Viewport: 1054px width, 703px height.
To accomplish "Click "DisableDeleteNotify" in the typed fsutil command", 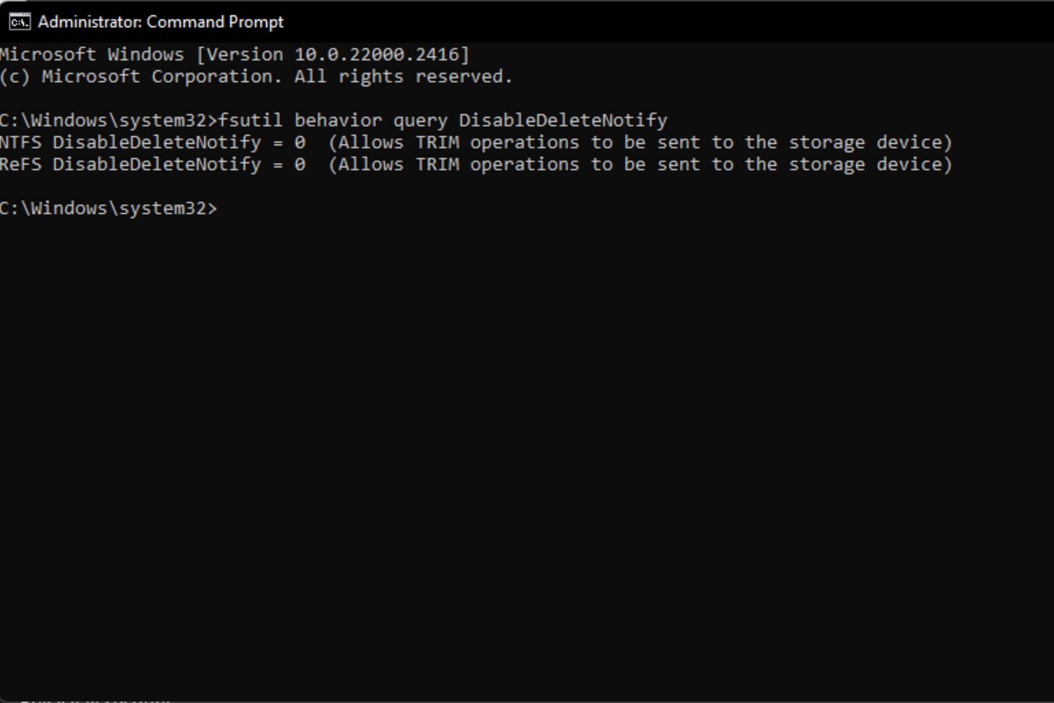I will [563, 120].
